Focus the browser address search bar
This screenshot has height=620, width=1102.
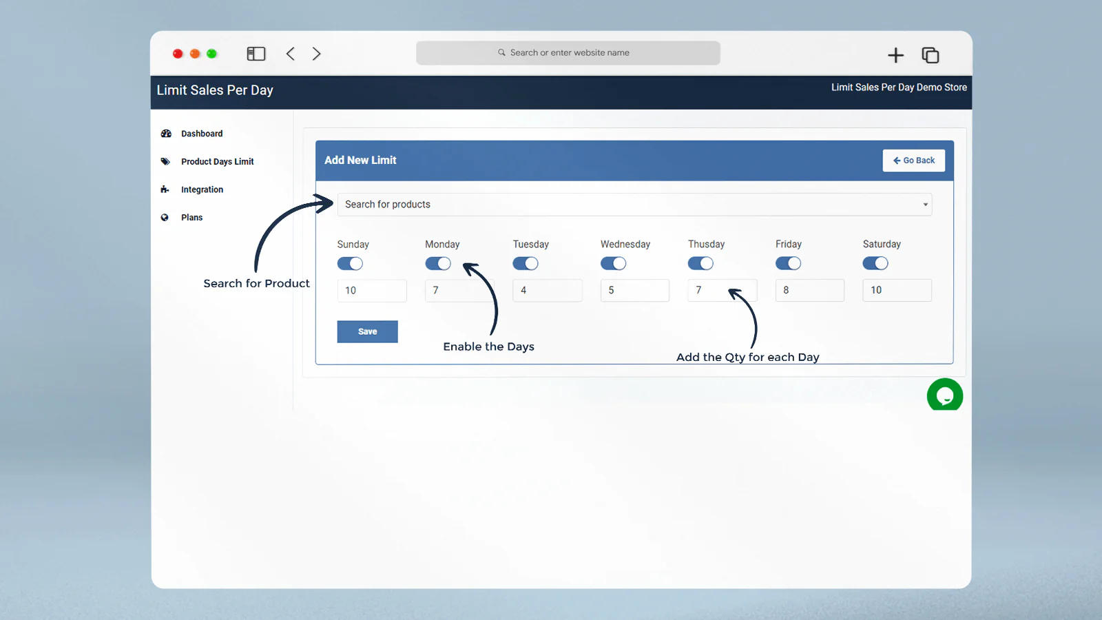[568, 53]
